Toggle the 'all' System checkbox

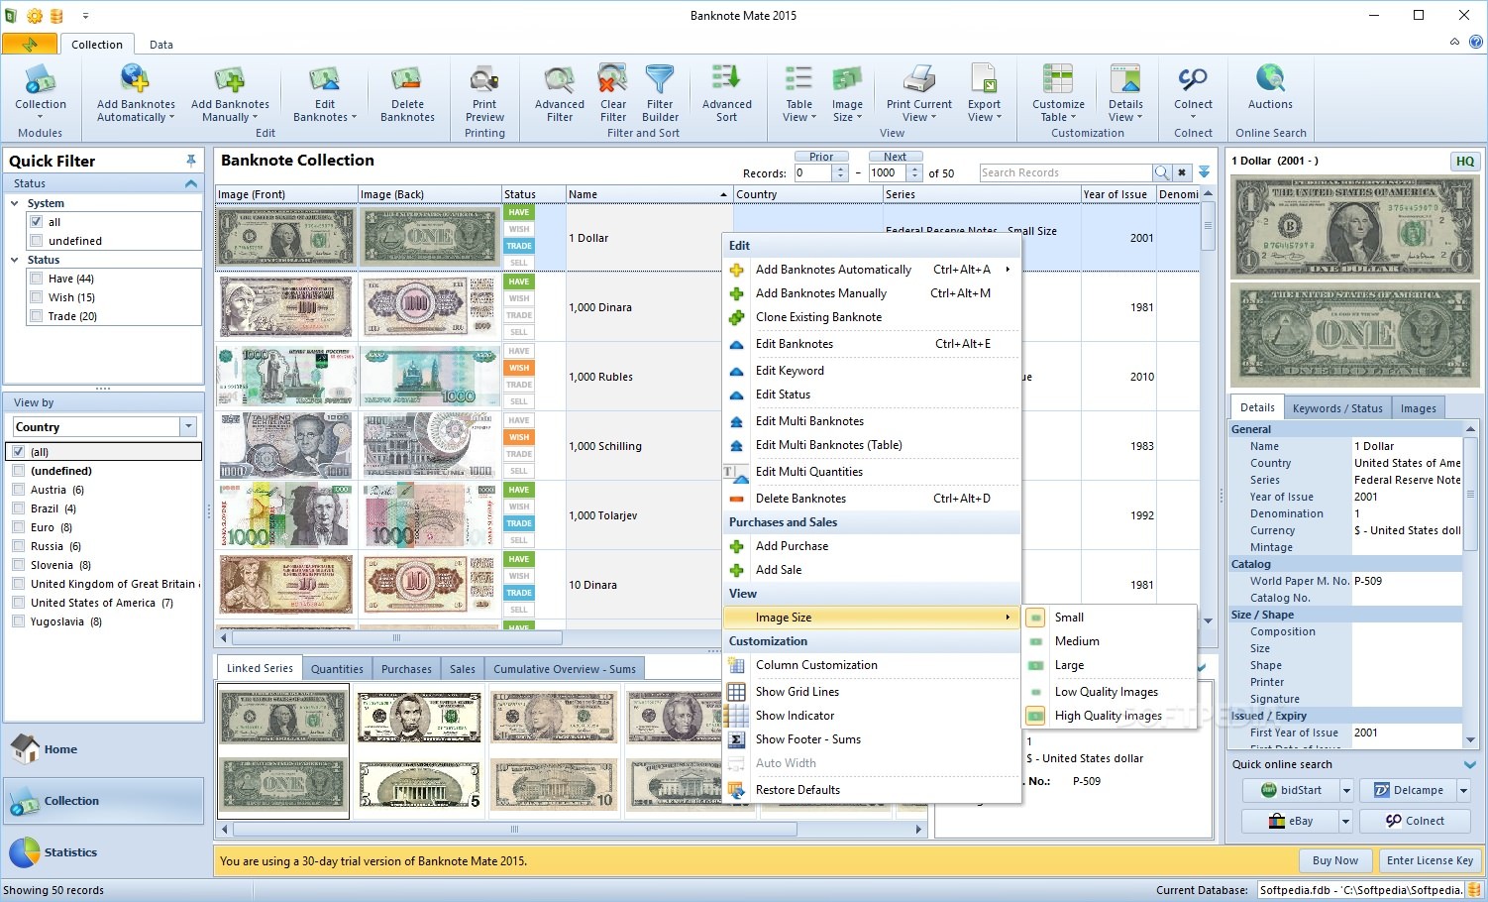37,222
